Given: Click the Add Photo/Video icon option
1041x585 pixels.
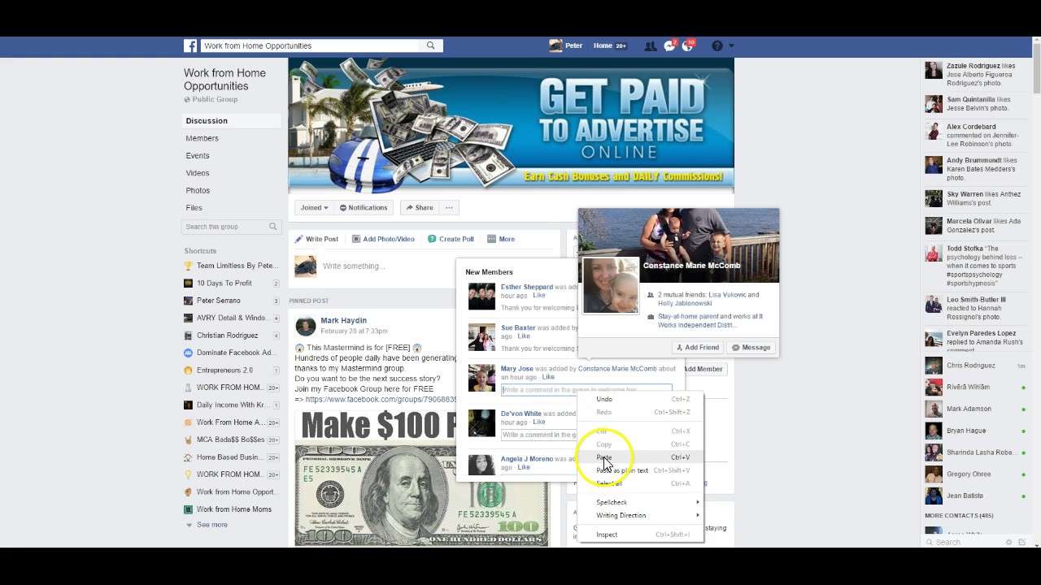Looking at the screenshot, I should [x=383, y=239].
